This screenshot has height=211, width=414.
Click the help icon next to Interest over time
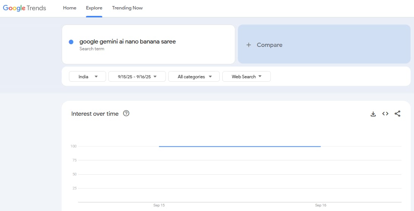pos(126,113)
